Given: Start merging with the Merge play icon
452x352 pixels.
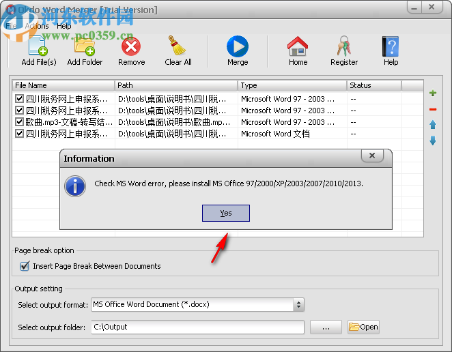Looking at the screenshot, I should pyautogui.click(x=238, y=46).
